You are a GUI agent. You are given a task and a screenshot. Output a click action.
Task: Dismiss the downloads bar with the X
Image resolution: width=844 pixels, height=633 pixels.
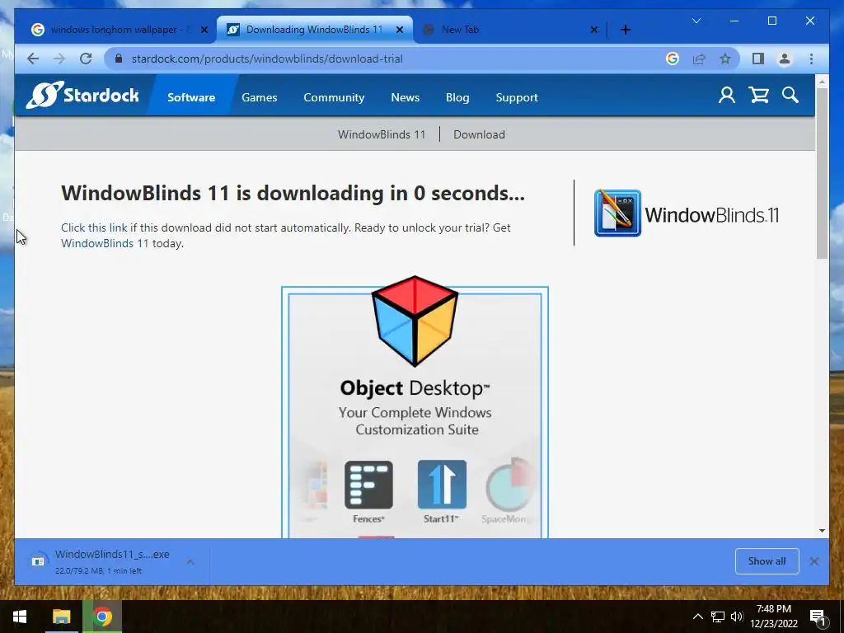tap(814, 561)
